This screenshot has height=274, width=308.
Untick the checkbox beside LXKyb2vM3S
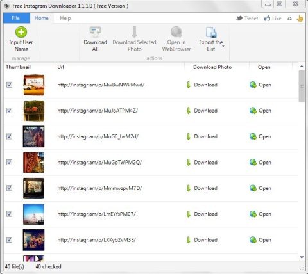click(x=9, y=239)
